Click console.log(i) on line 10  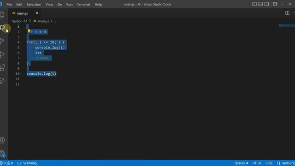point(41,74)
